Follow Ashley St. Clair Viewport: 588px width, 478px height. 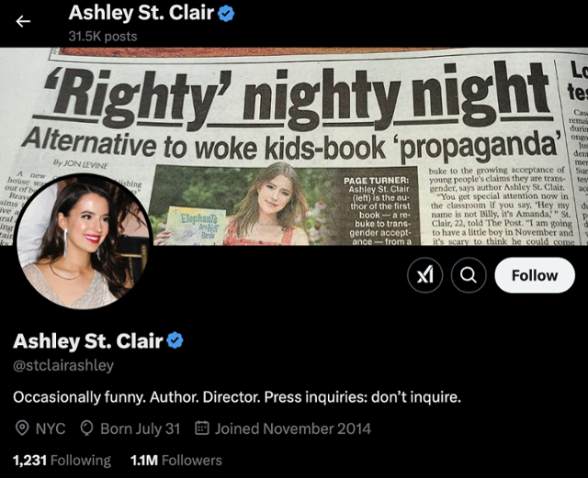[x=535, y=275]
